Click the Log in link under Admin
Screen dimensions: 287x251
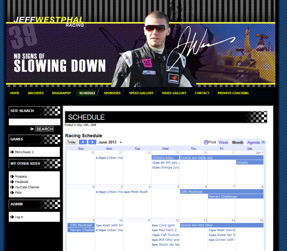tap(19, 217)
